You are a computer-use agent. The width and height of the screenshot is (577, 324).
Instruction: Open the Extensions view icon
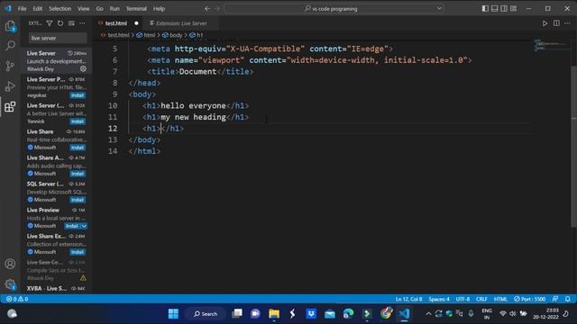[x=10, y=107]
